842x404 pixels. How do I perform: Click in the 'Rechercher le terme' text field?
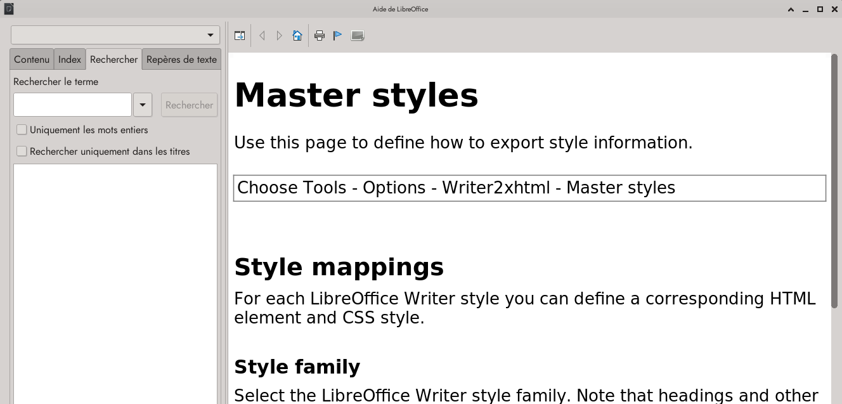pyautogui.click(x=72, y=105)
